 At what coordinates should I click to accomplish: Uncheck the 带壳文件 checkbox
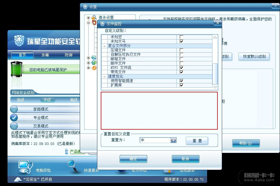181,72
